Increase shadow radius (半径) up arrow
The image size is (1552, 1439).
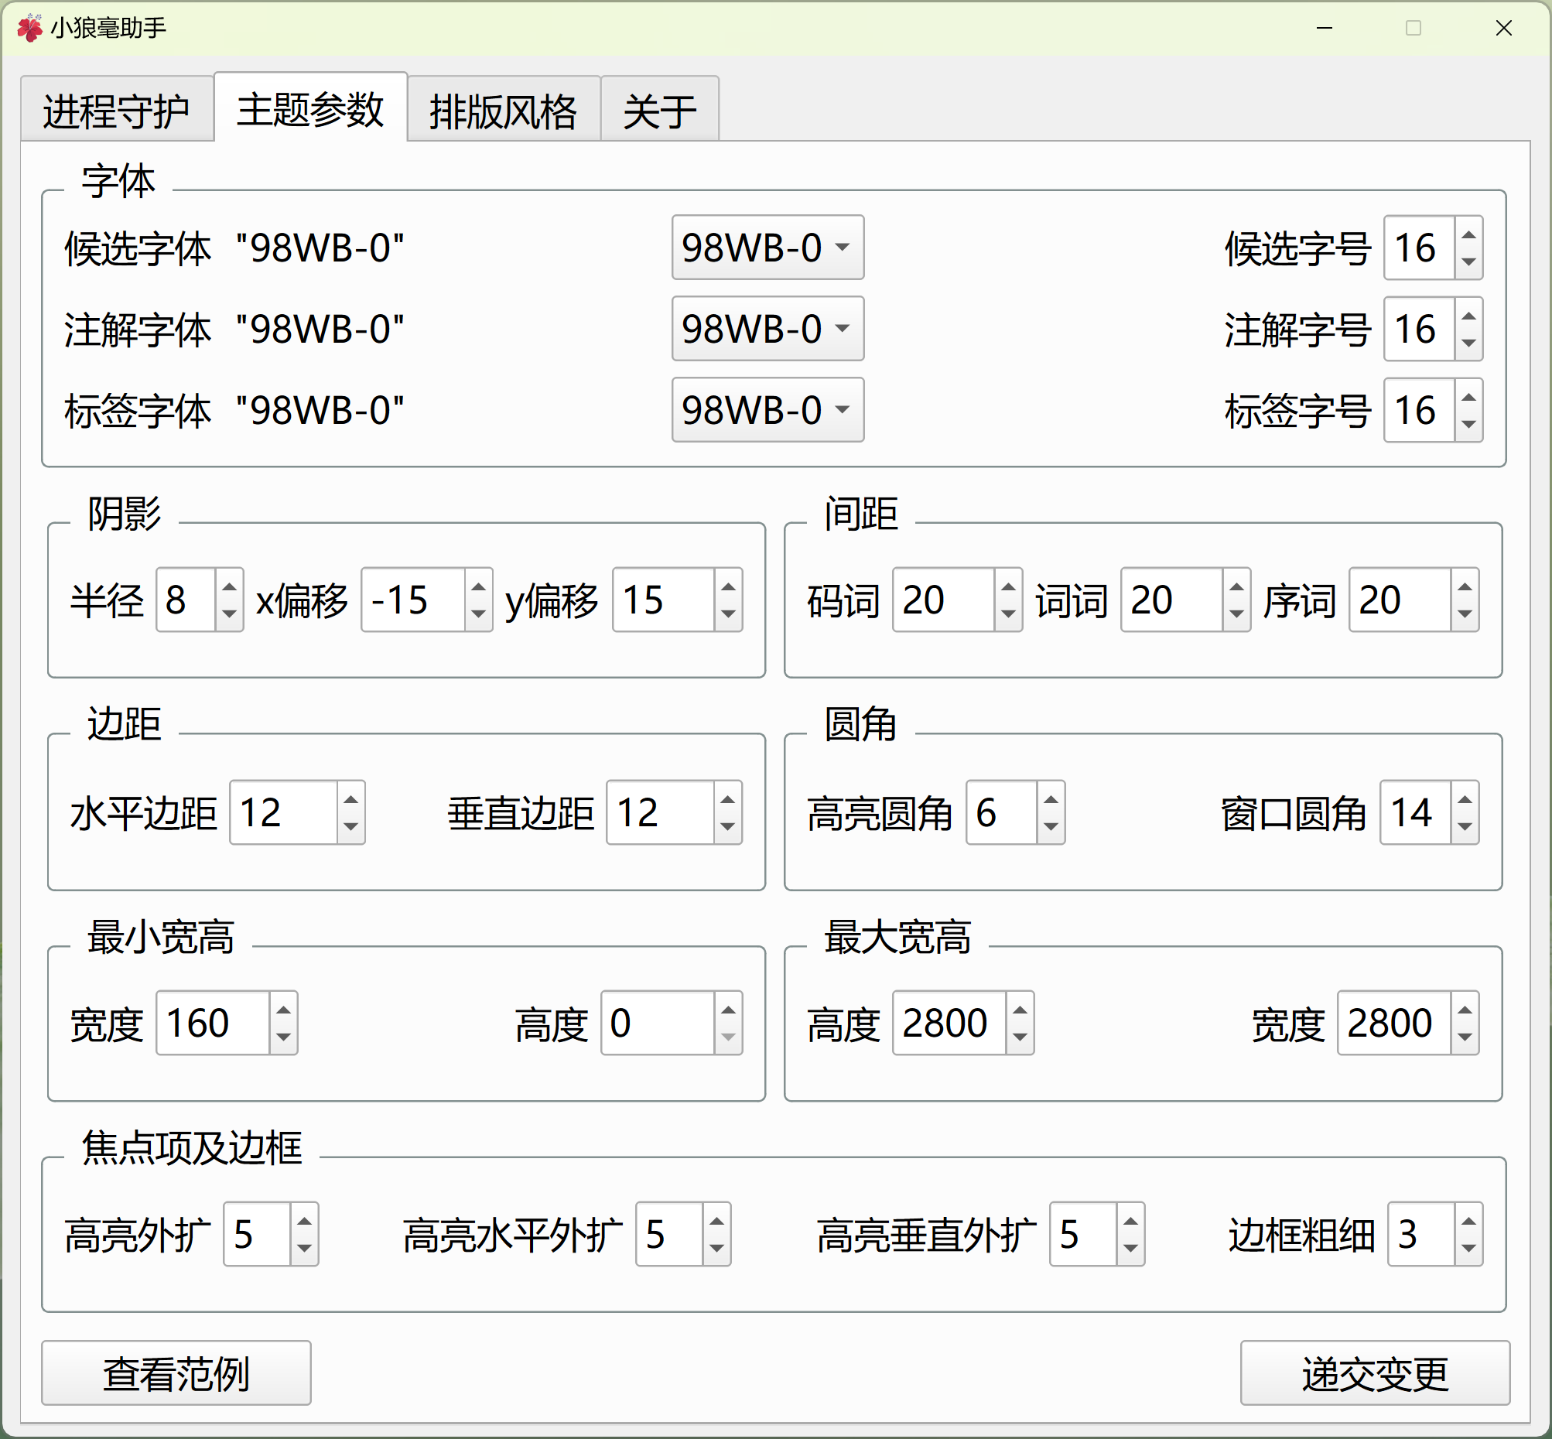coord(229,587)
